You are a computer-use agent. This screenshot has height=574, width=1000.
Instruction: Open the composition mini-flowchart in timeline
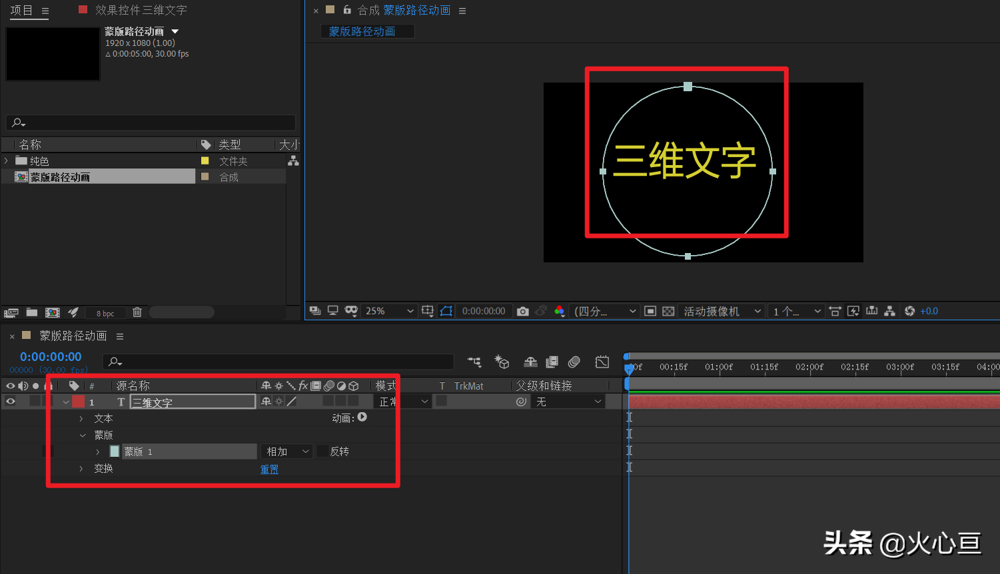474,362
